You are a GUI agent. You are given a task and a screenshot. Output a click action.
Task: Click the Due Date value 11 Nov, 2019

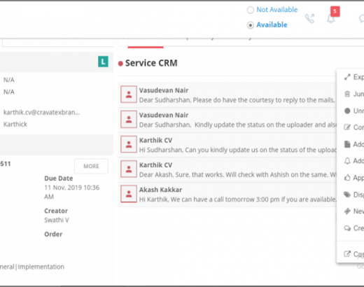coord(72,192)
